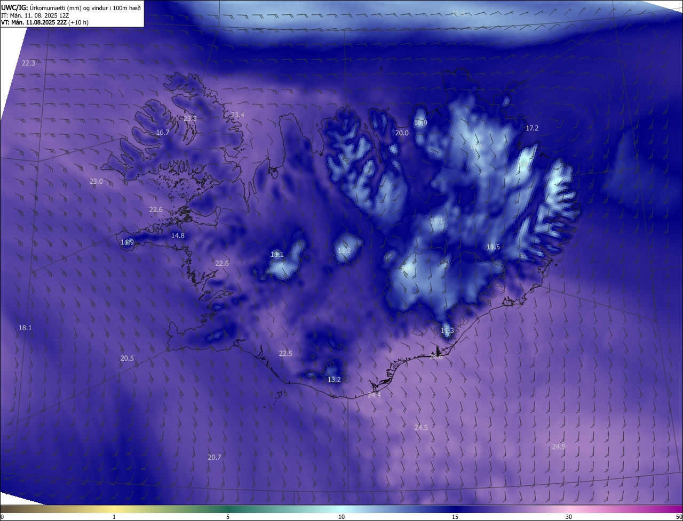This screenshot has height=521, width=683.
Task: Click the map value 13.2
Action: coord(334,379)
